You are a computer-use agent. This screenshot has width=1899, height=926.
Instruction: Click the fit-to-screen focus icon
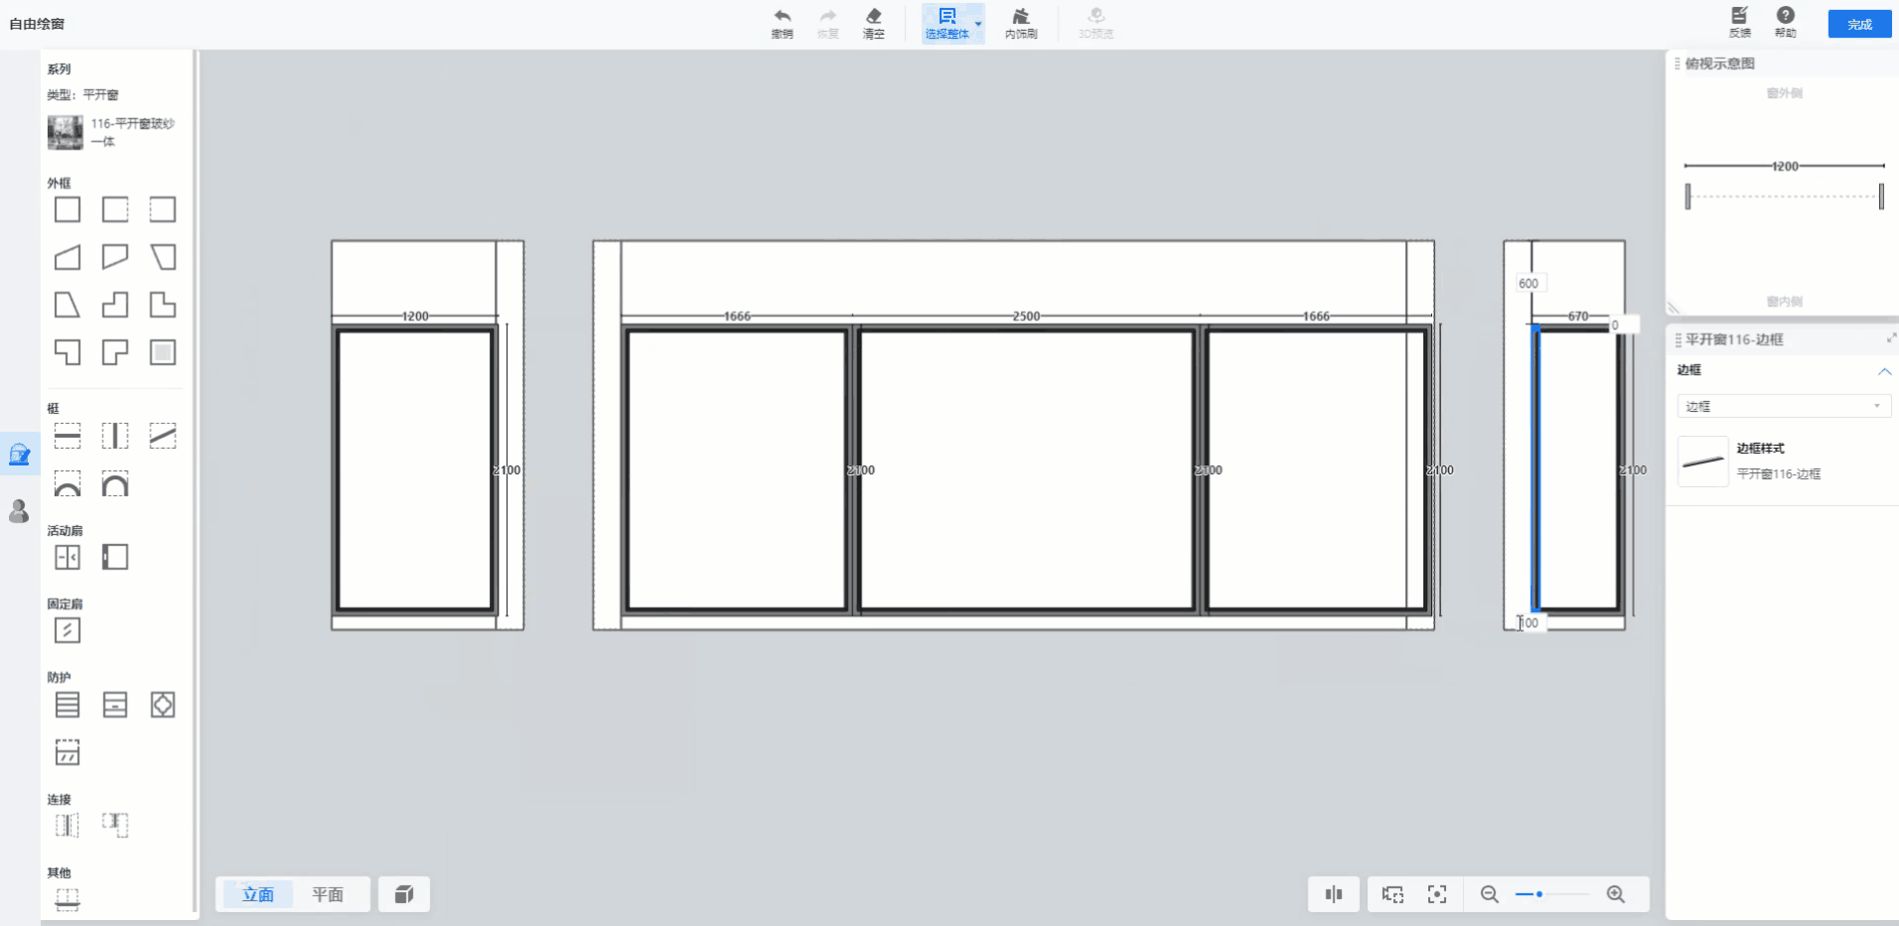1436,894
